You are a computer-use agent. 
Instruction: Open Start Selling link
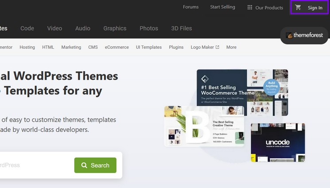pos(222,7)
